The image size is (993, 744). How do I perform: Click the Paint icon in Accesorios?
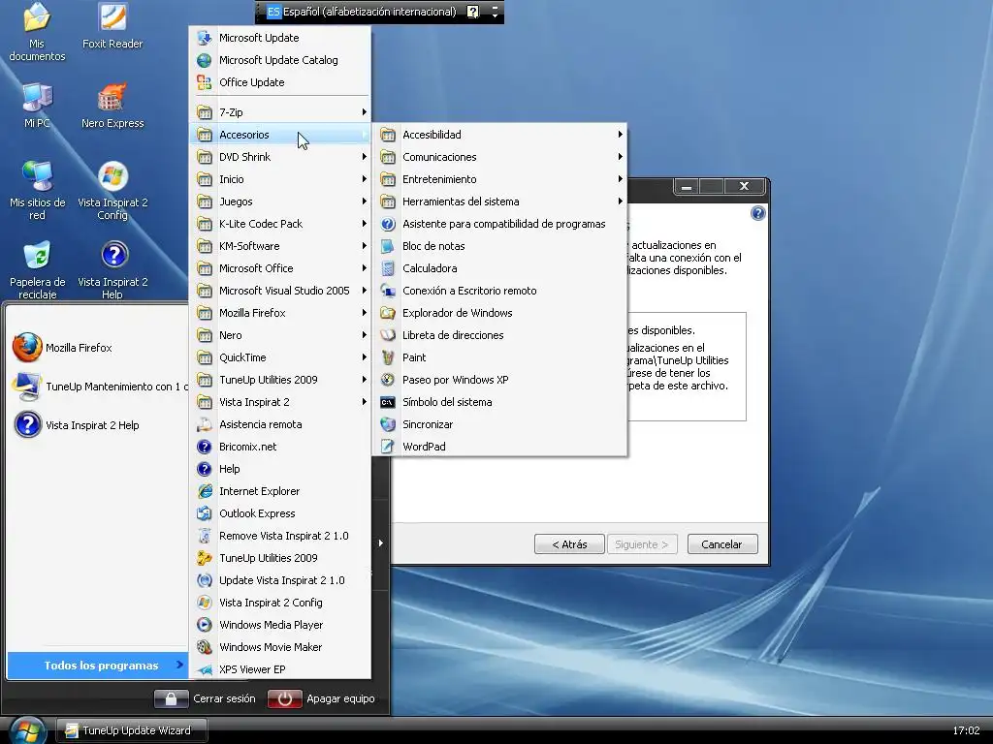[x=388, y=357]
